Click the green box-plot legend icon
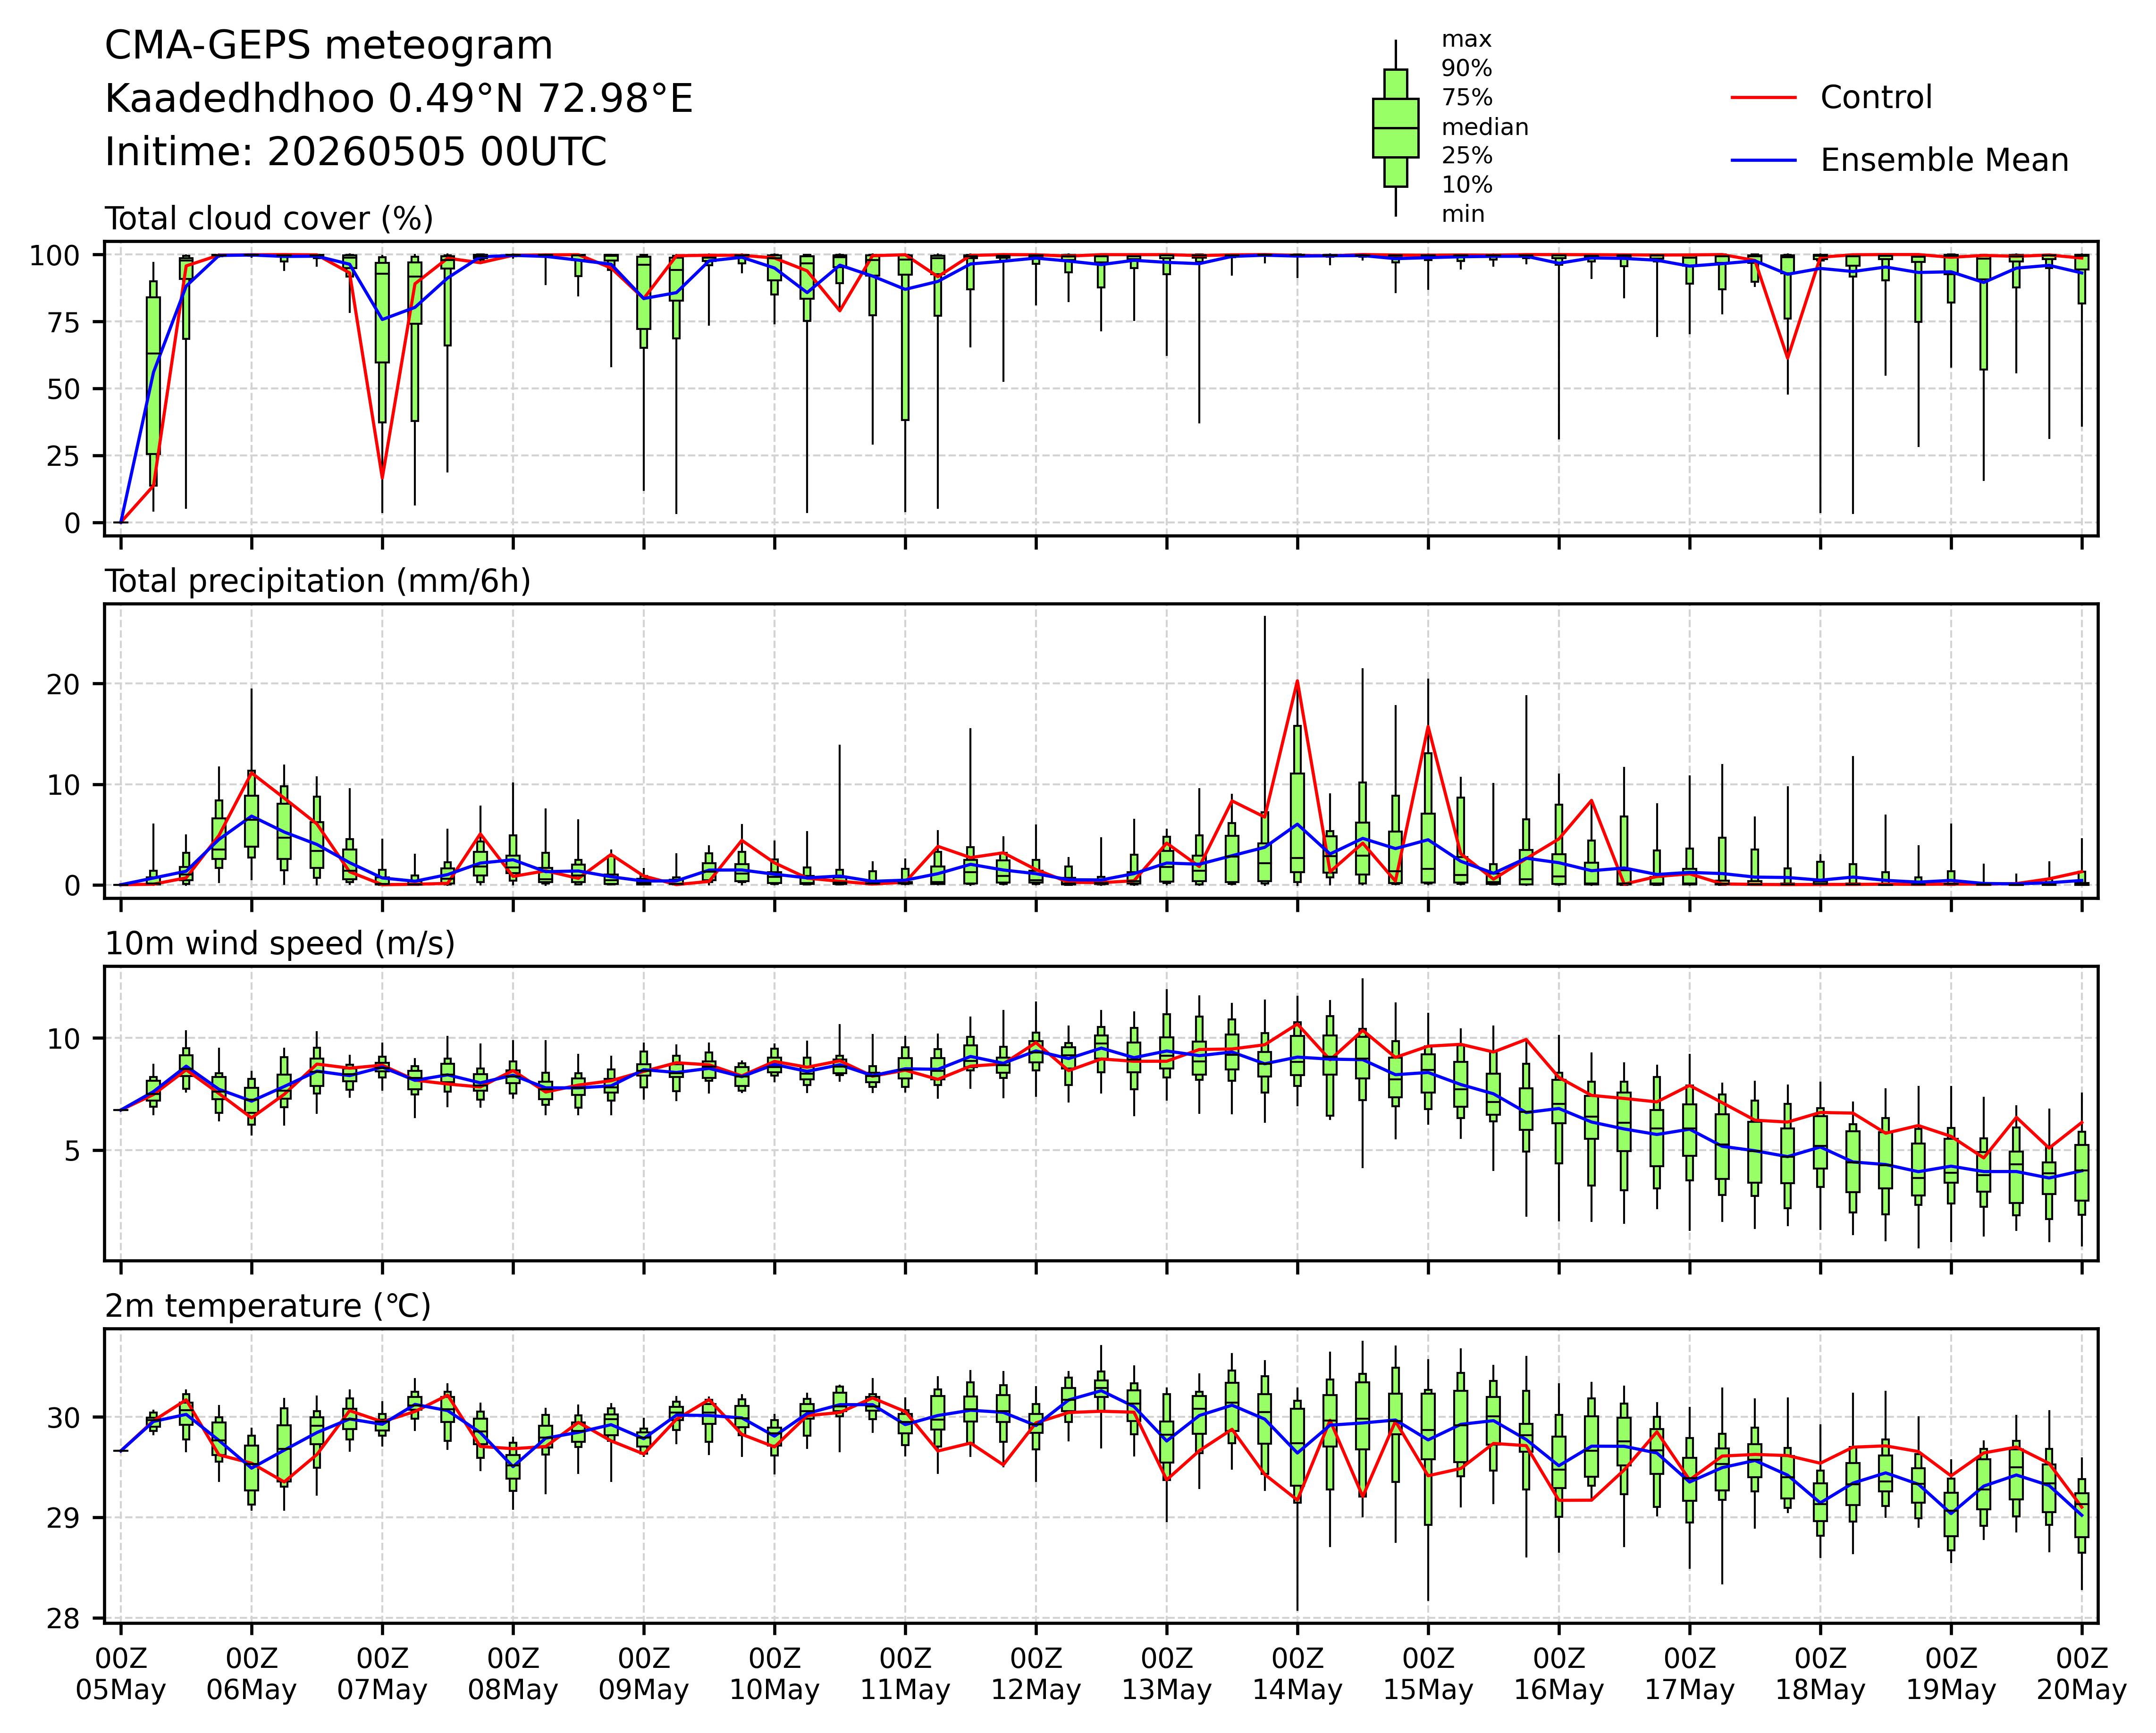 [1395, 128]
